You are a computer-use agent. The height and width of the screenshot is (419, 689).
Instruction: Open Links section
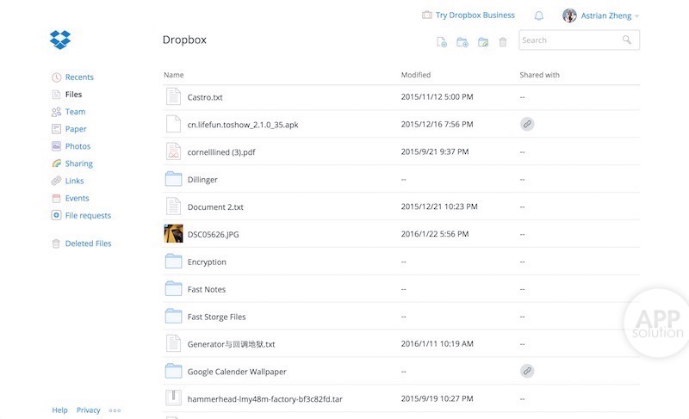[74, 181]
